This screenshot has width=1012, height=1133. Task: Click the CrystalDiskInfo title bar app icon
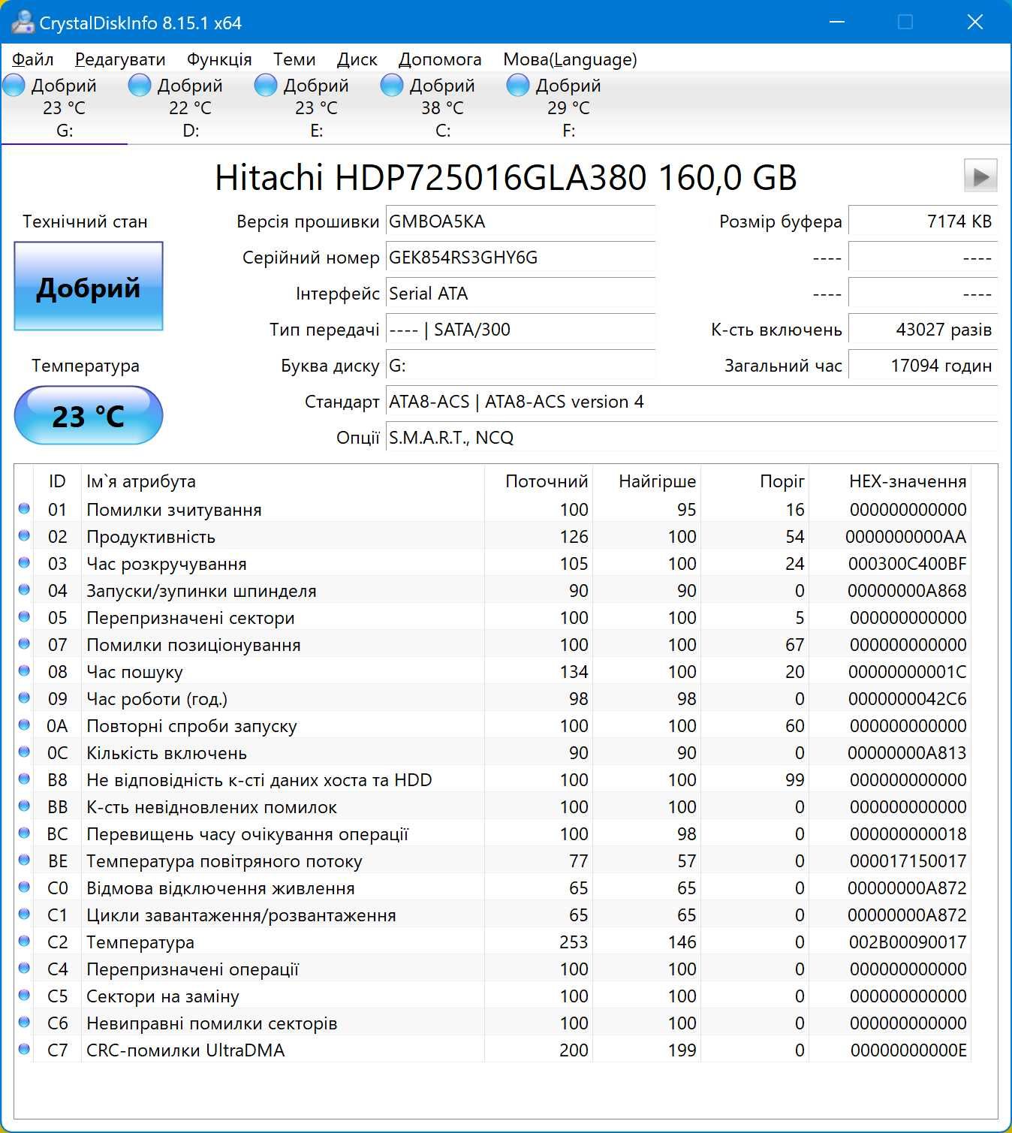click(23, 23)
